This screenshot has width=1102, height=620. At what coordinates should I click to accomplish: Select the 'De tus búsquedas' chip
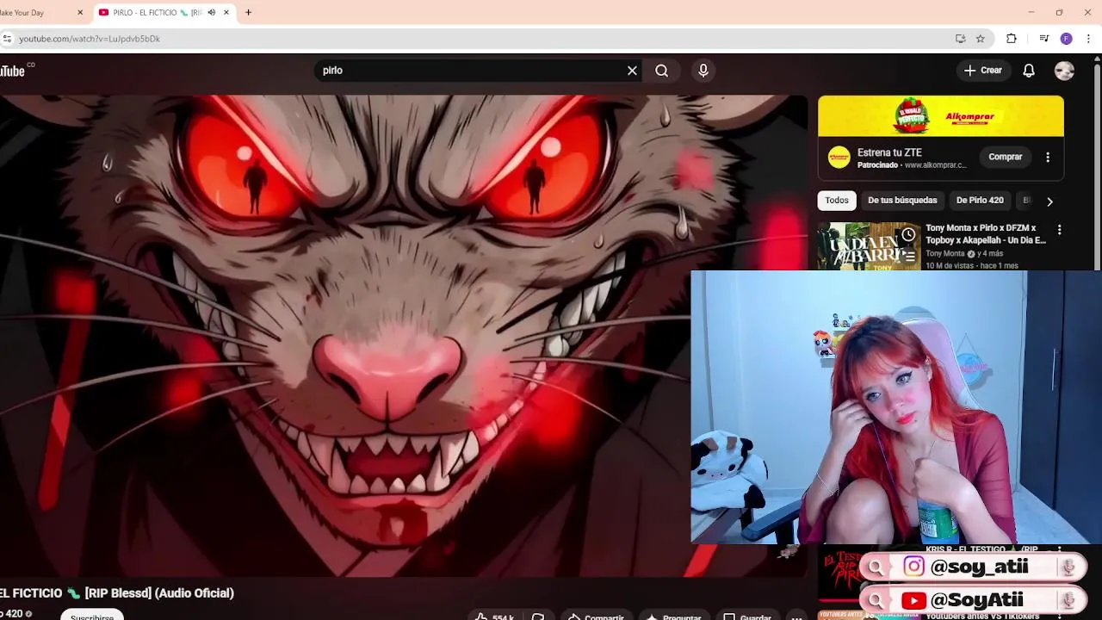[x=902, y=200]
